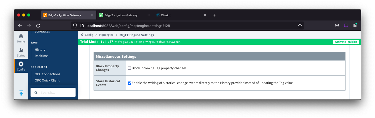Switch to the Chariot tab
Image resolution: width=375 pixels, height=118 pixels.
click(x=181, y=15)
